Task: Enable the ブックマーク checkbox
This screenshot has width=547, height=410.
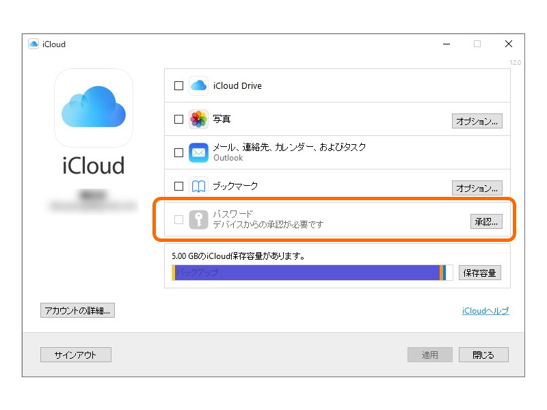Action: point(178,186)
